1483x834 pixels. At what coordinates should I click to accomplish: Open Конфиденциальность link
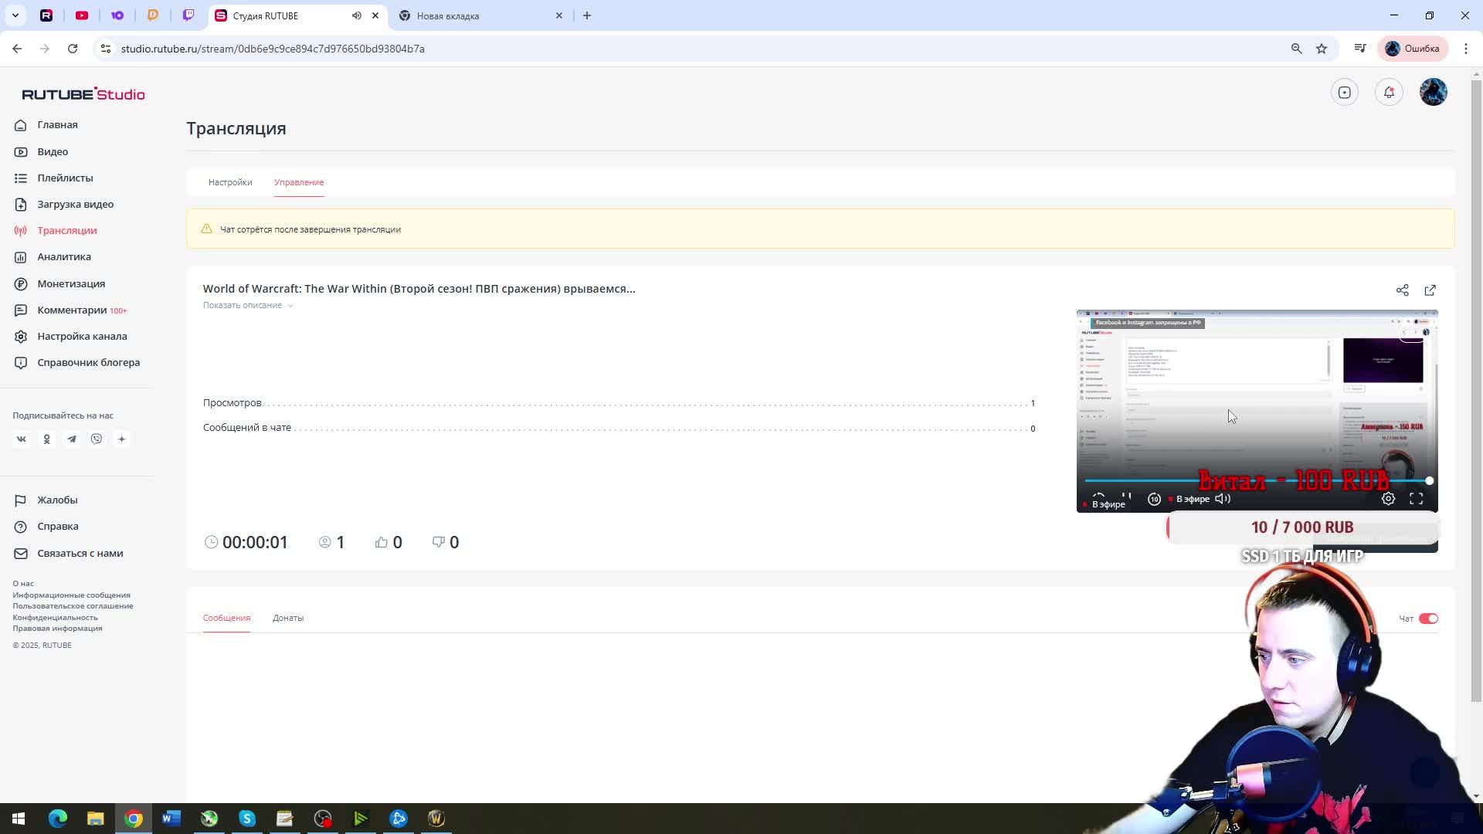click(55, 618)
